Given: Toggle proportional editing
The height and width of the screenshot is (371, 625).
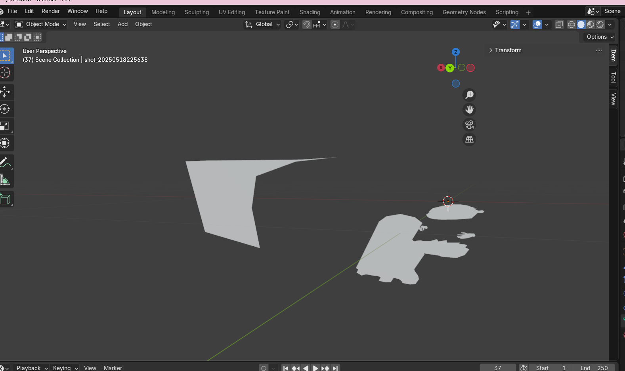Looking at the screenshot, I should (335, 25).
